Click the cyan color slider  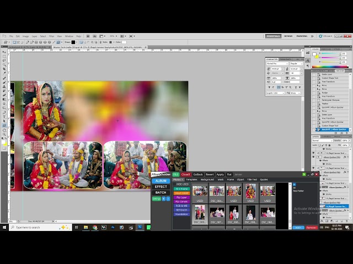(x=330, y=54)
